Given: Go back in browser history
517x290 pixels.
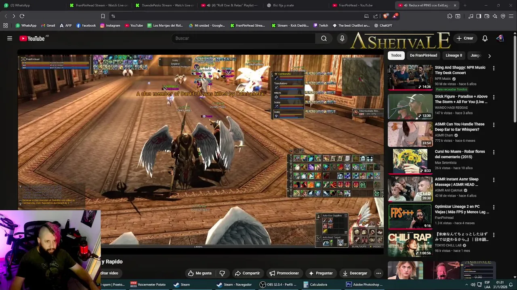Looking at the screenshot, I should [6, 16].
